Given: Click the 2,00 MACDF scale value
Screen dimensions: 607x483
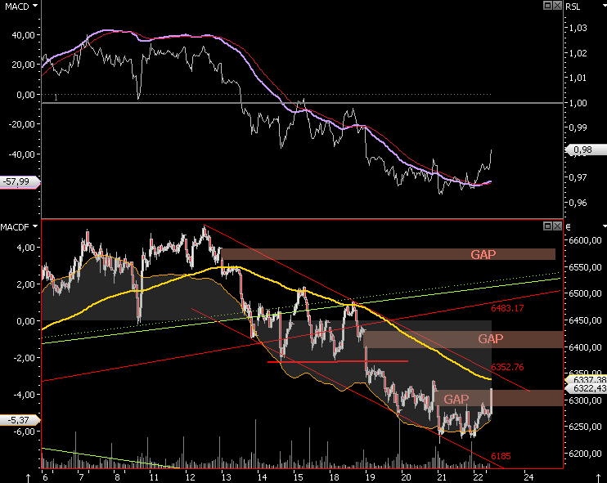Looking at the screenshot, I should [26, 284].
